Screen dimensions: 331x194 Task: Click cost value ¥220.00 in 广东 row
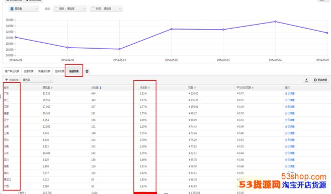[193, 94]
